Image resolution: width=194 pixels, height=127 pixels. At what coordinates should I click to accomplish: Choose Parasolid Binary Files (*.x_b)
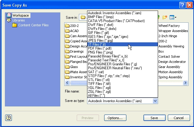(x=122, y=56)
